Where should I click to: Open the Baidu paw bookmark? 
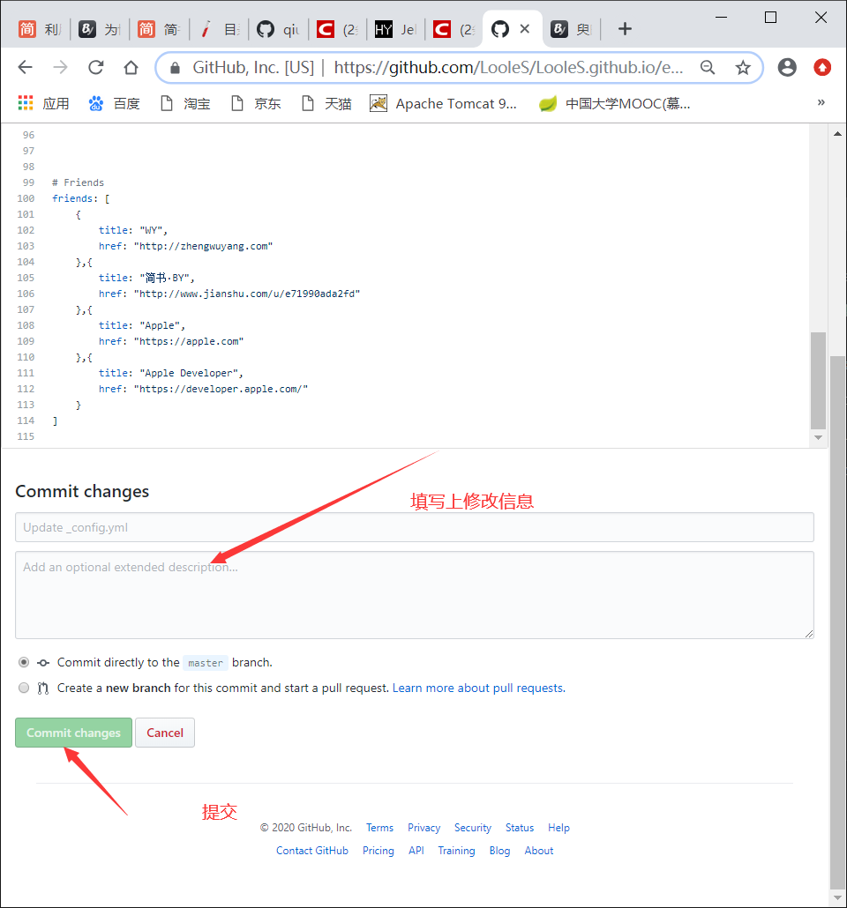[114, 103]
